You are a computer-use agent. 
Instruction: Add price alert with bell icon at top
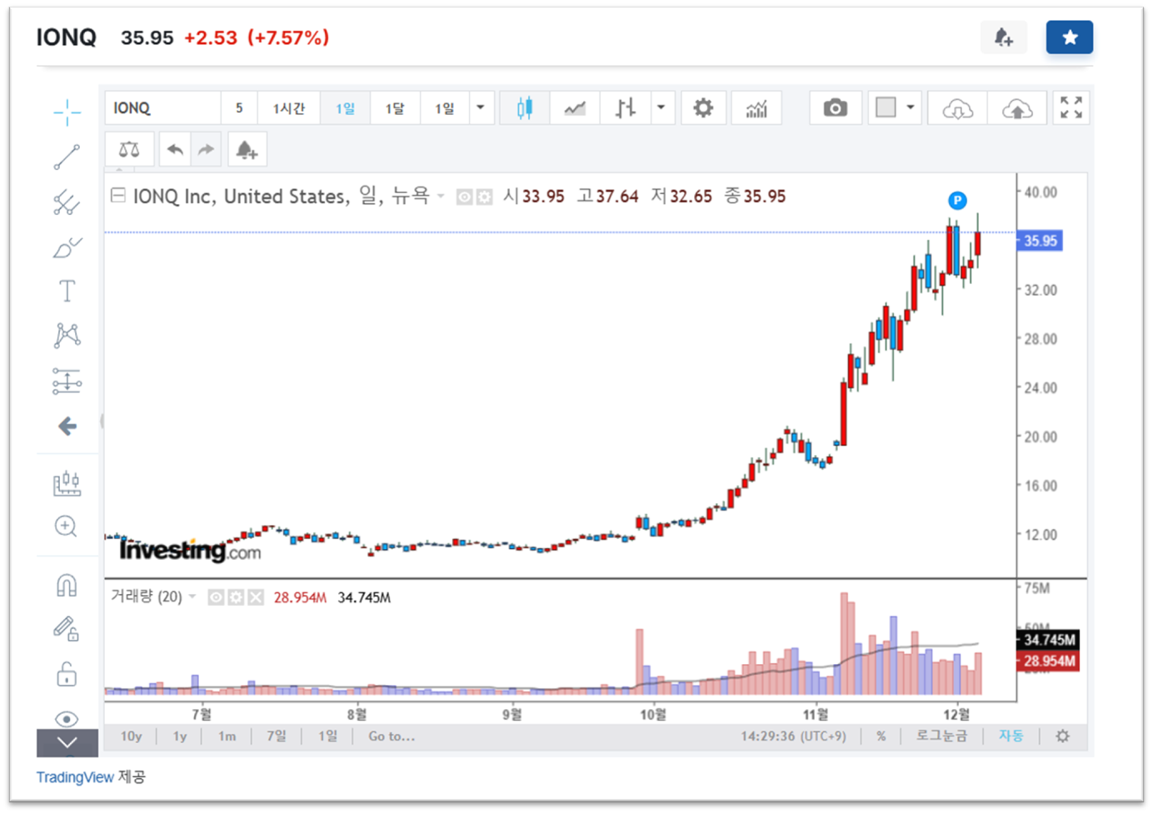coord(1003,37)
